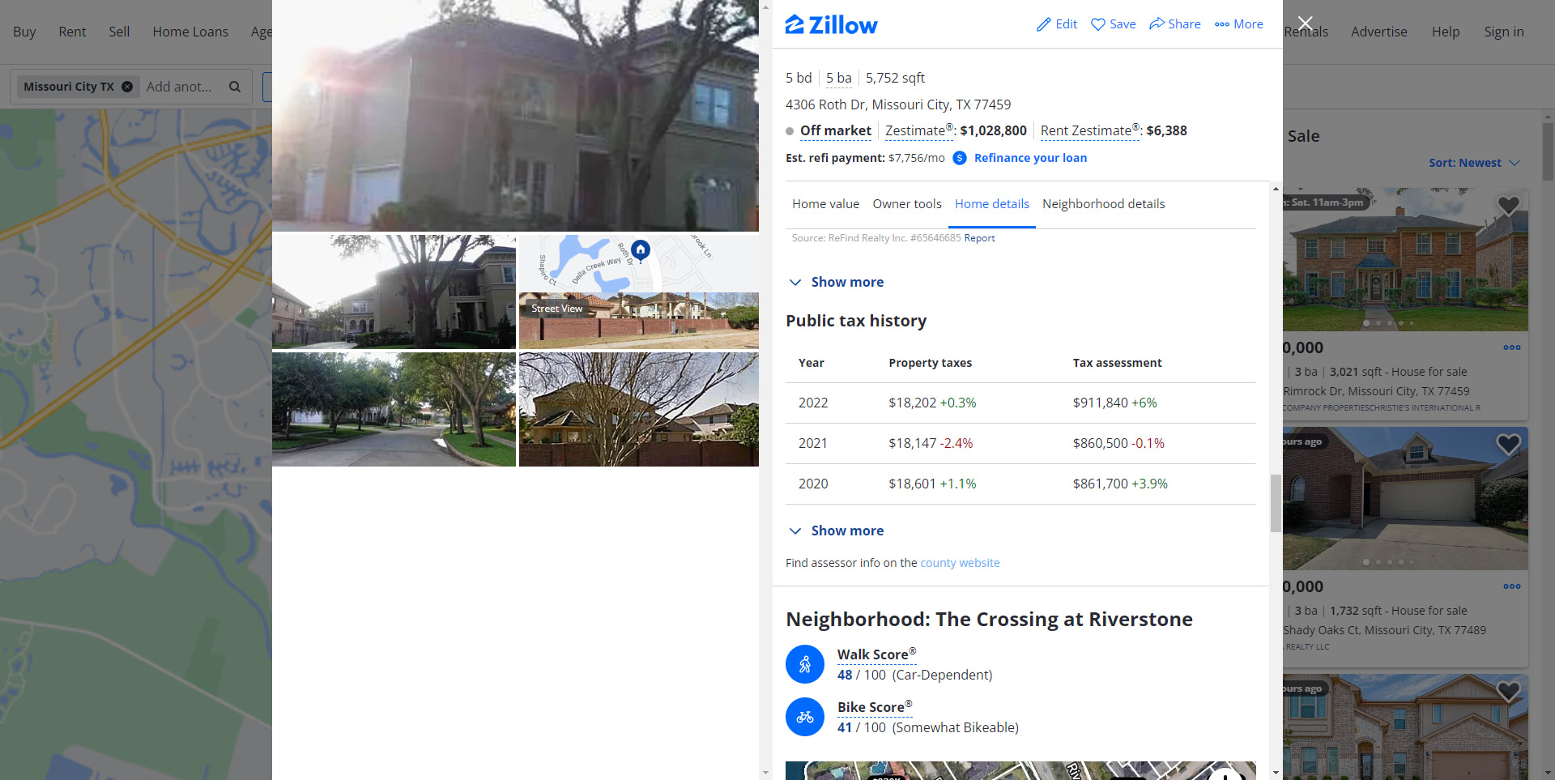This screenshot has height=780, width=1555.
Task: Open the Sort: Newest dropdown
Action: 1474,163
